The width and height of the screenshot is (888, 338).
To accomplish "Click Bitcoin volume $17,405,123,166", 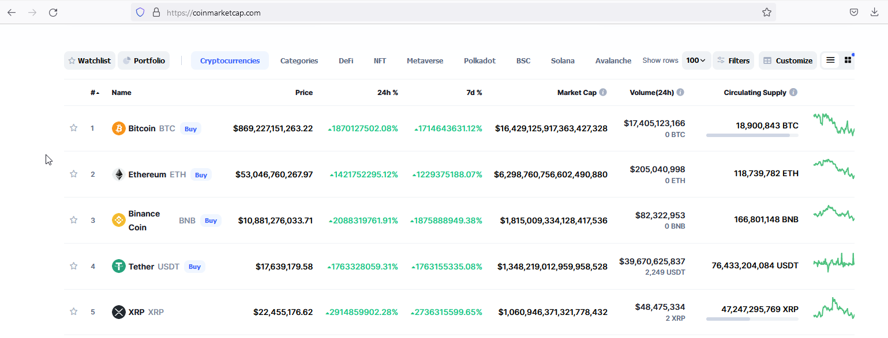I will tap(654, 123).
